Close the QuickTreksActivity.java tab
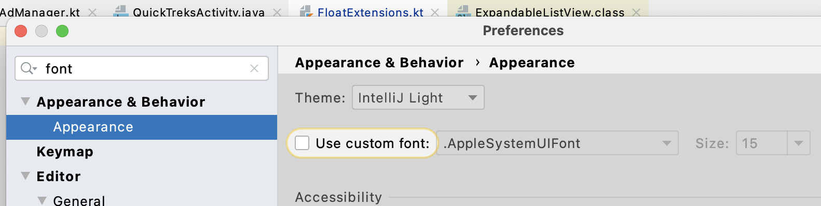The image size is (821, 206). (277, 12)
